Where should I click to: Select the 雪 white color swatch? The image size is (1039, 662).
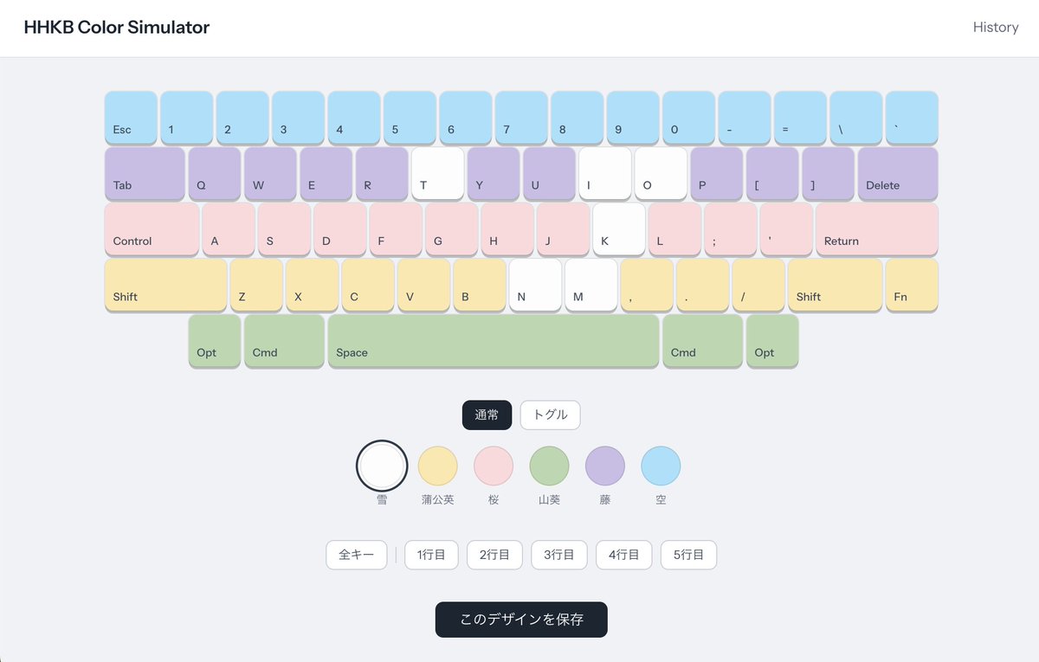pyautogui.click(x=381, y=466)
